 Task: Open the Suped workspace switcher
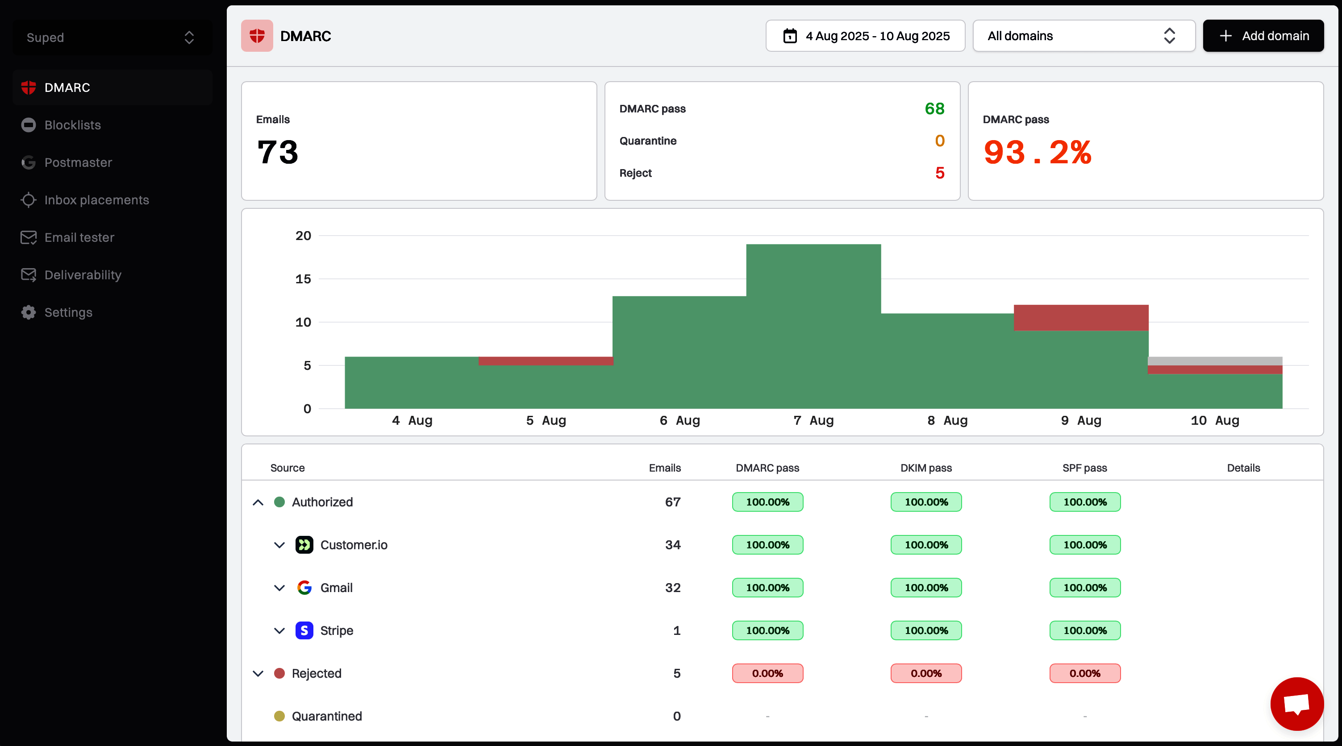[x=112, y=37]
